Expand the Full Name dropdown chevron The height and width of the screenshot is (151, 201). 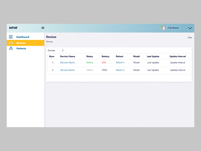[x=190, y=28]
